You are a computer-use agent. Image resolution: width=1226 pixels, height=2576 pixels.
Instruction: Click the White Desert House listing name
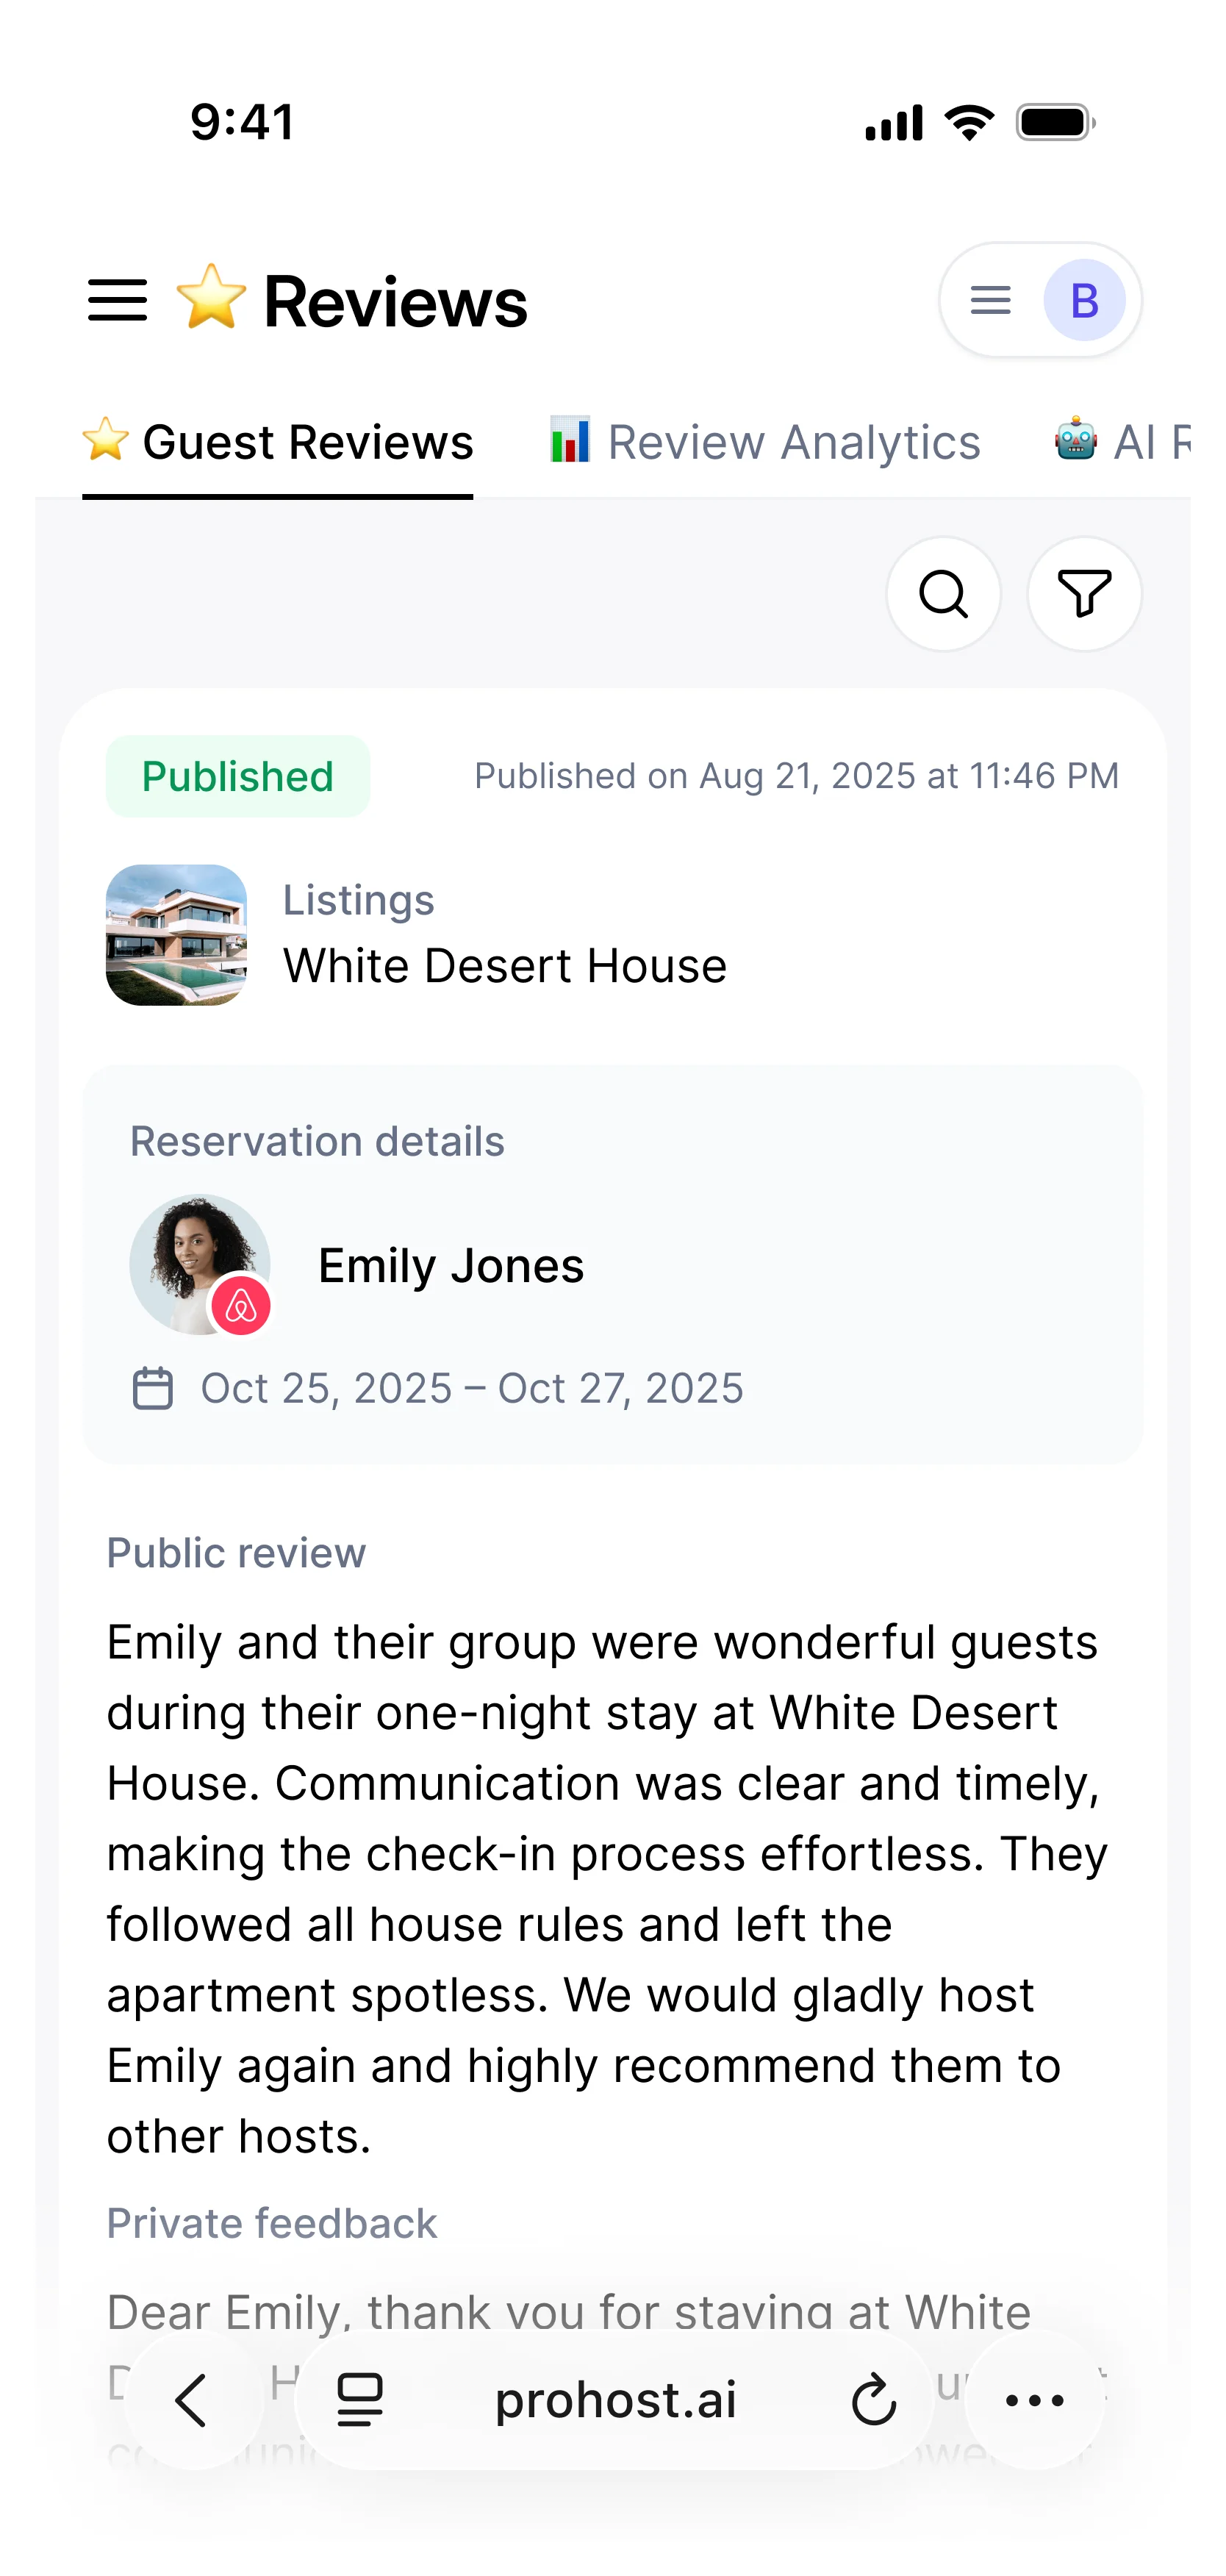tap(505, 966)
